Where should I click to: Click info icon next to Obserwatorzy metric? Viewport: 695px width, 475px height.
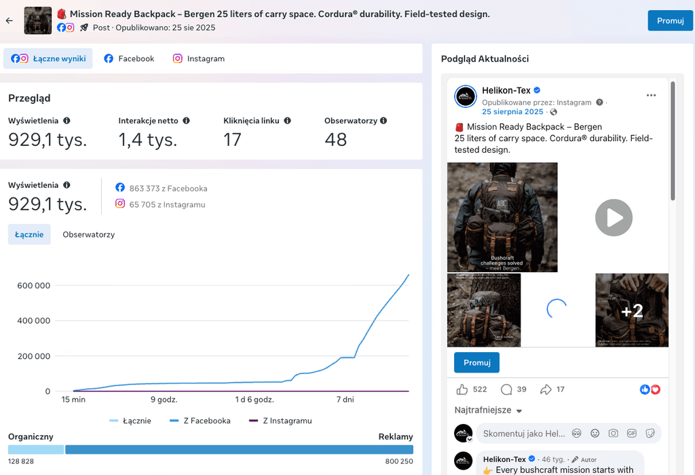coord(383,121)
